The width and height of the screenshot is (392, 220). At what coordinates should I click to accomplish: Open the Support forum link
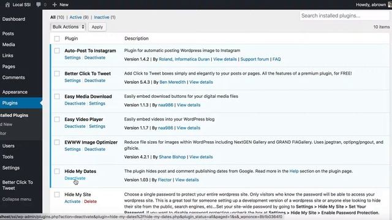click(x=255, y=59)
